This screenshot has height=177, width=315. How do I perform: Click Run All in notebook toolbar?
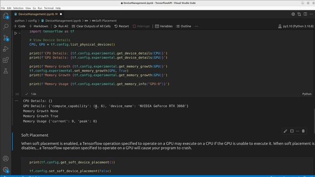tap(61, 26)
